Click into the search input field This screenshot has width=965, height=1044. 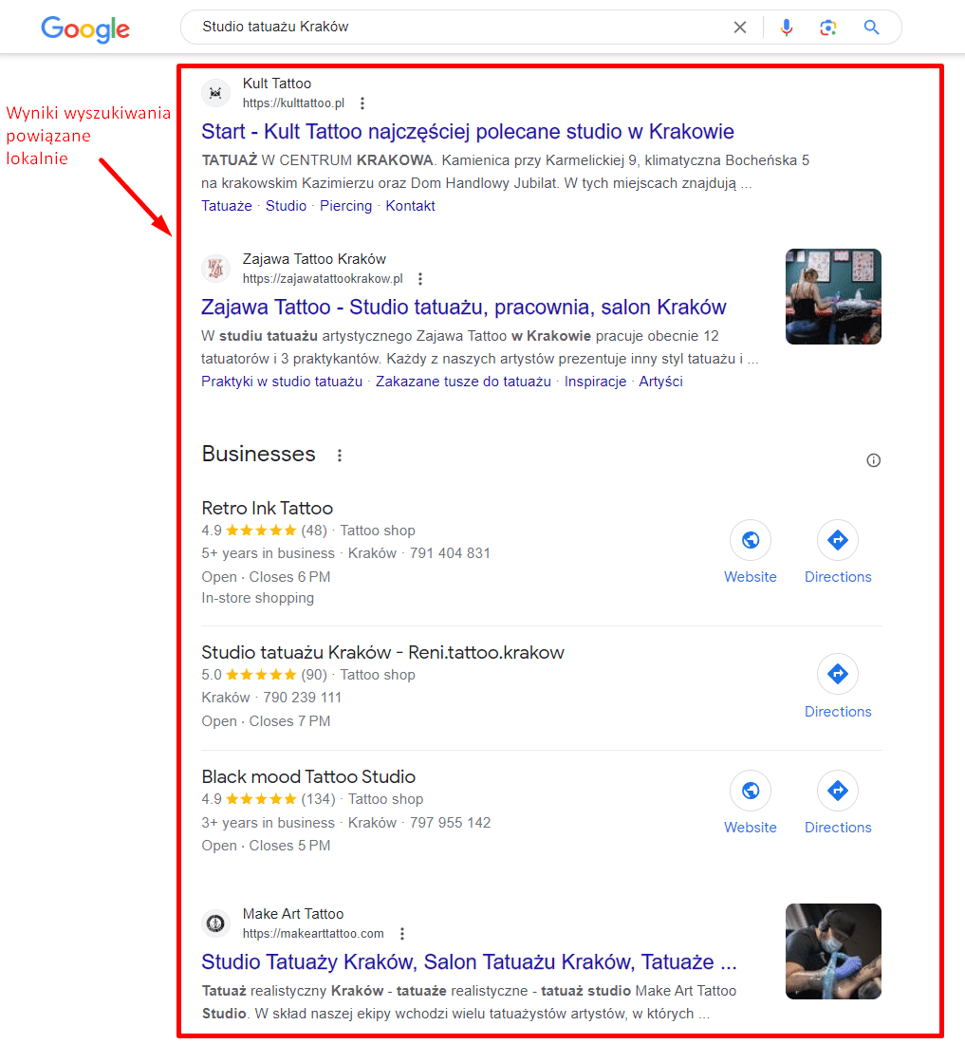pos(459,28)
